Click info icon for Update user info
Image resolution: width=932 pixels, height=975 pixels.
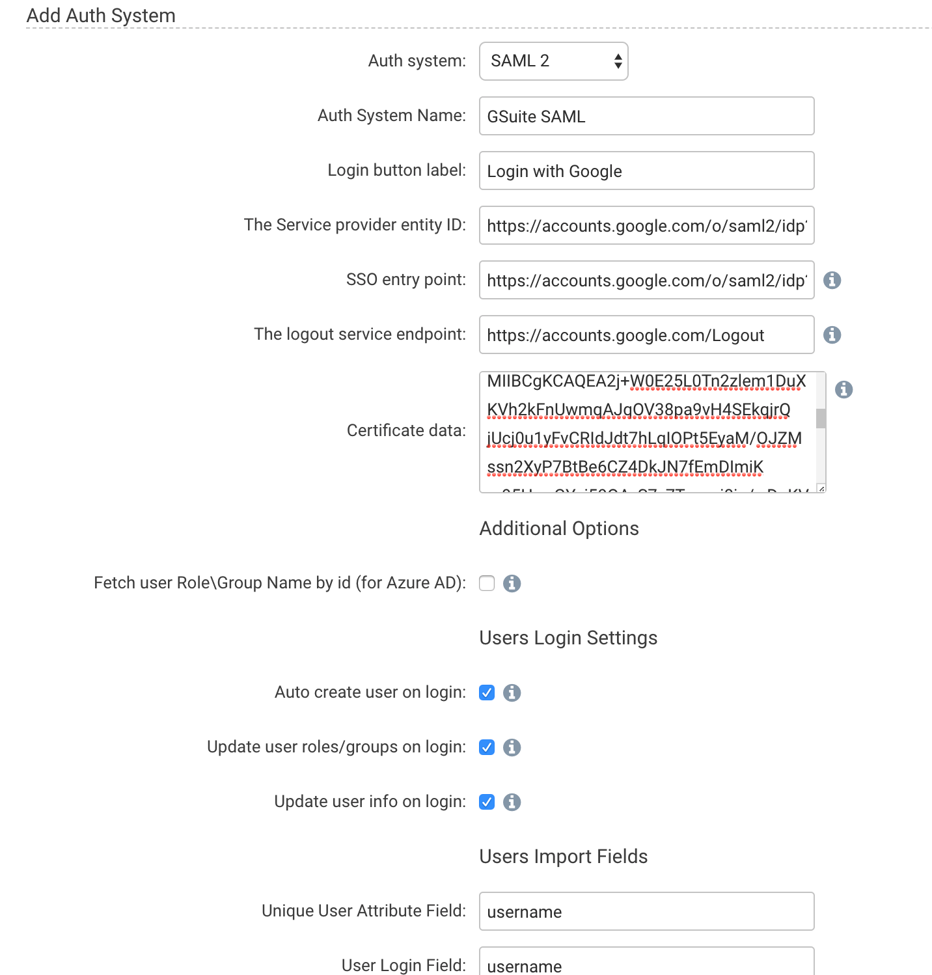click(x=512, y=802)
